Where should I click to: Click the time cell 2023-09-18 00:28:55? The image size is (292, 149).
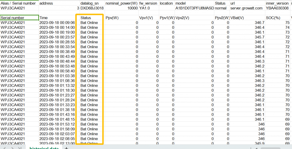pyautogui.click(x=59, y=42)
